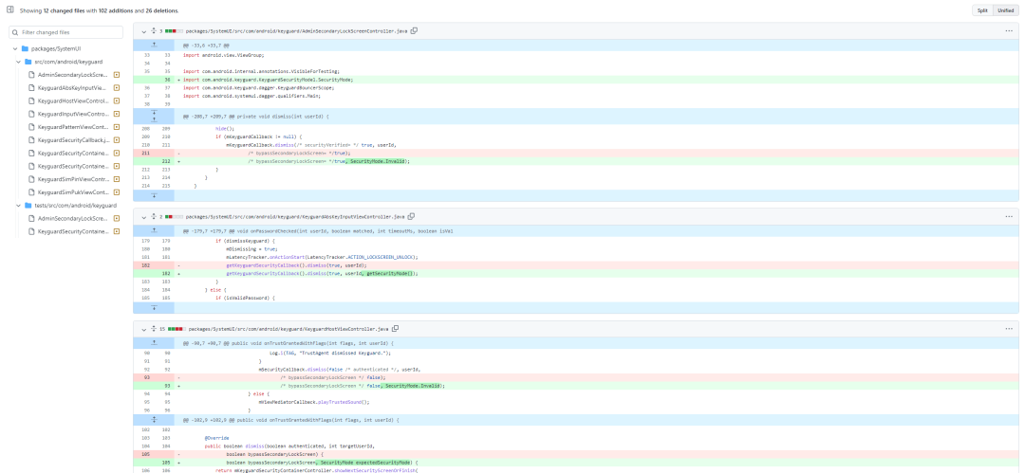1025x473 pixels.
Task: Open options menu for KeyguardAbsKeyInputViewController.java diff
Action: point(1009,216)
